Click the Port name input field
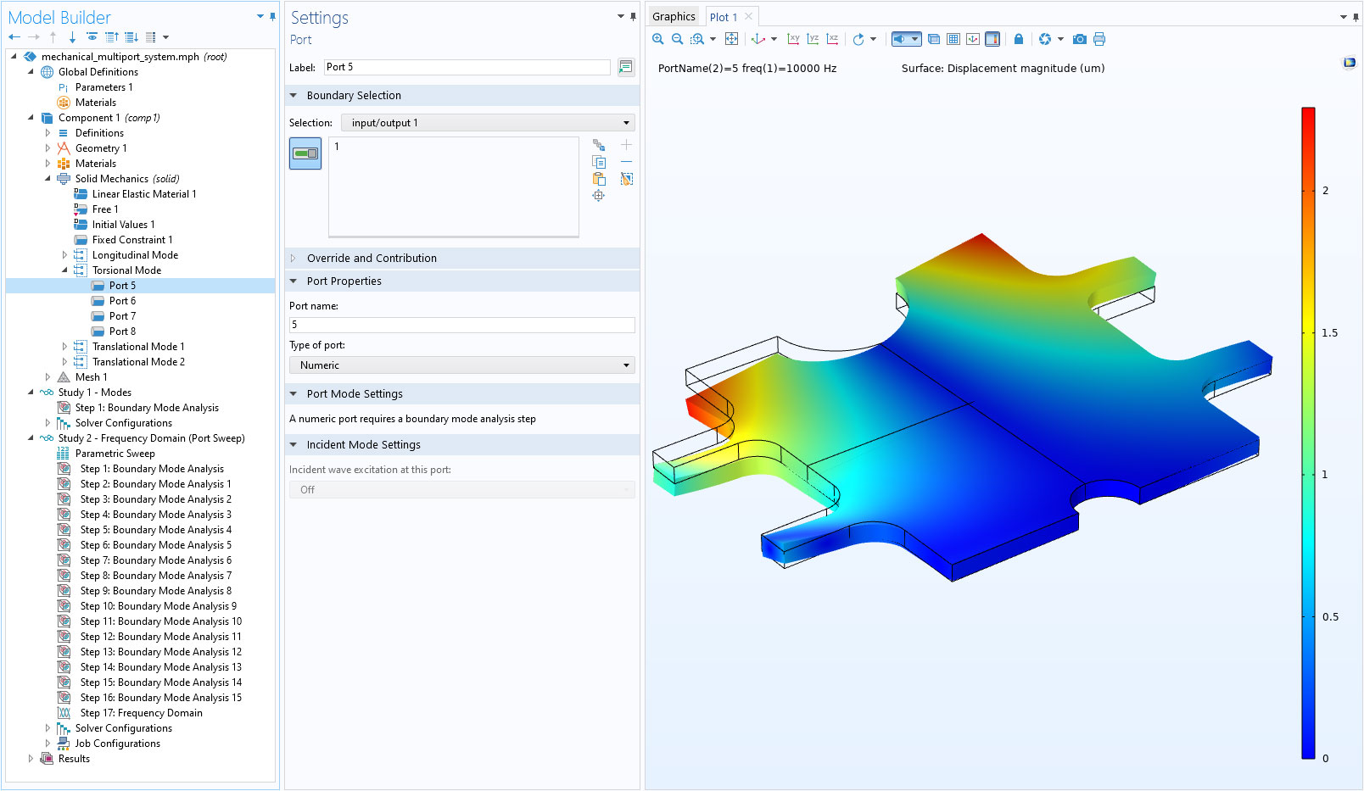The image size is (1364, 791). coord(461,325)
